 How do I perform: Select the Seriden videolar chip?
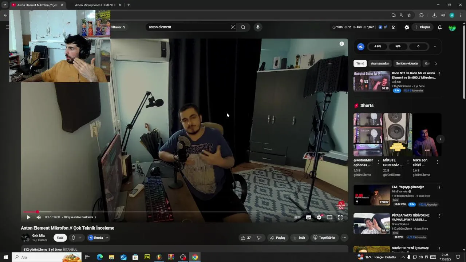(x=407, y=64)
